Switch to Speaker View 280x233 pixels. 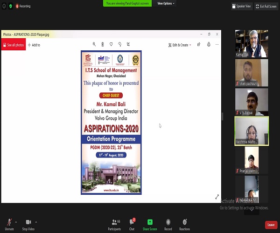242,7
